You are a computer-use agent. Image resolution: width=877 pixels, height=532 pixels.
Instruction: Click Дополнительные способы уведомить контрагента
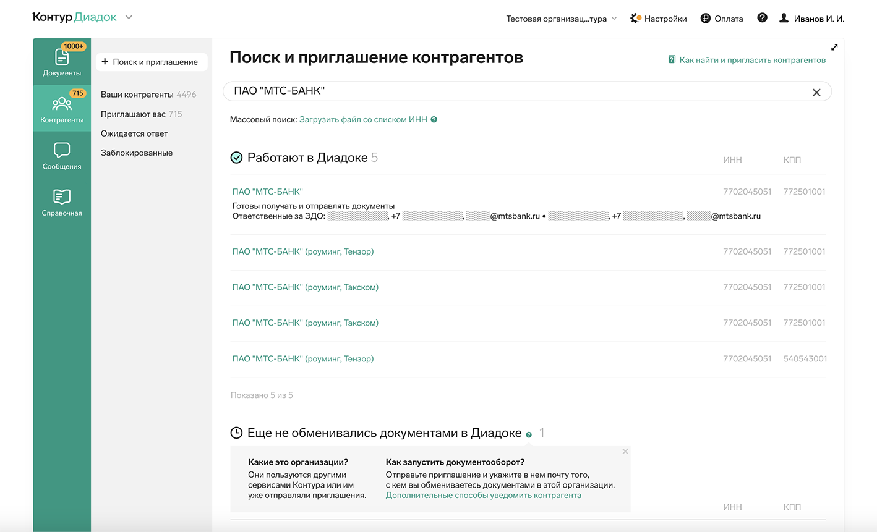pyautogui.click(x=484, y=495)
